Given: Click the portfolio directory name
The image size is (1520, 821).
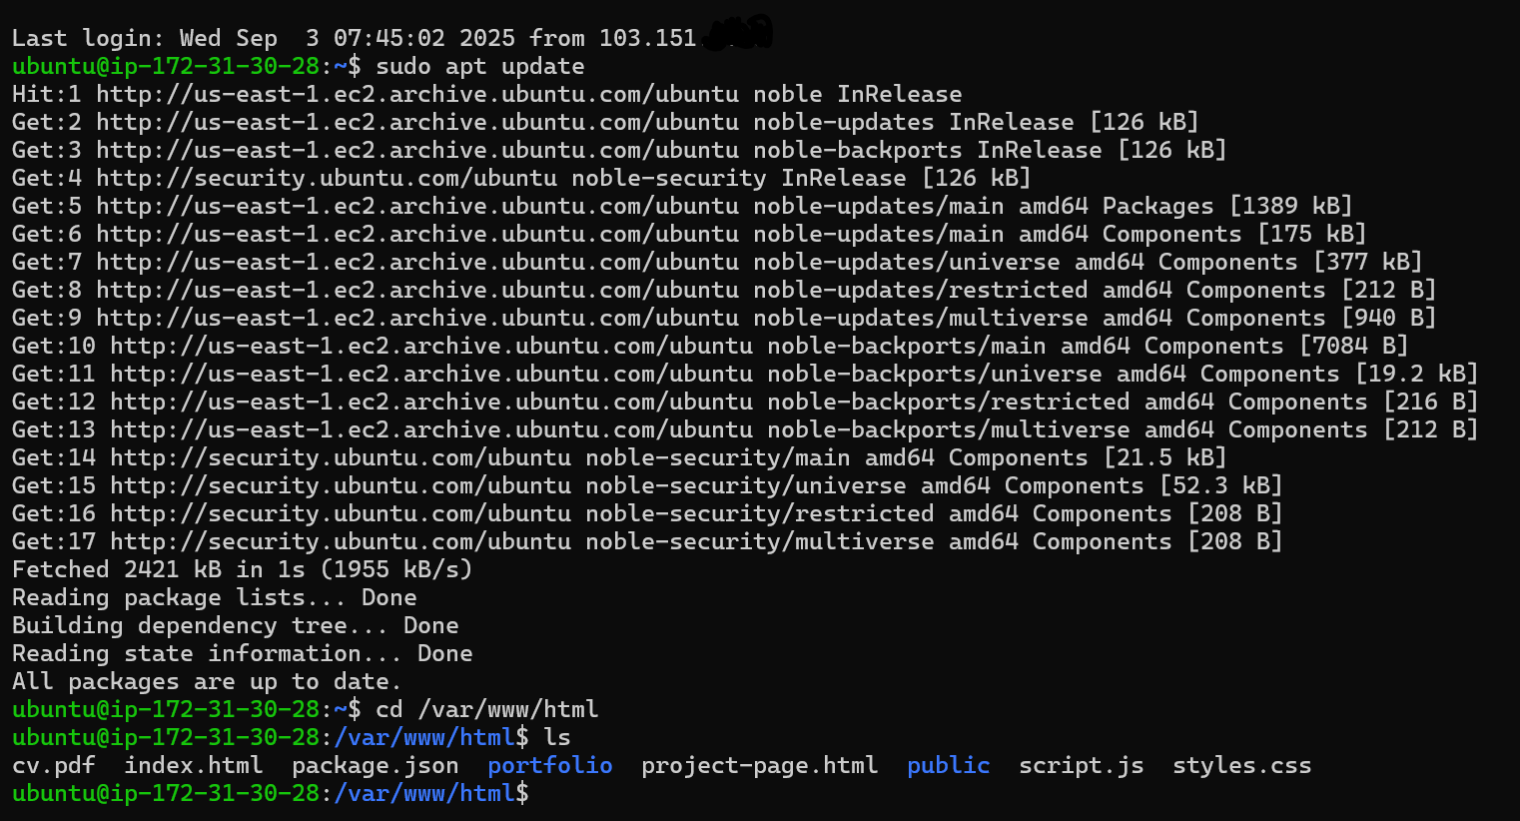Looking at the screenshot, I should click(x=550, y=766).
